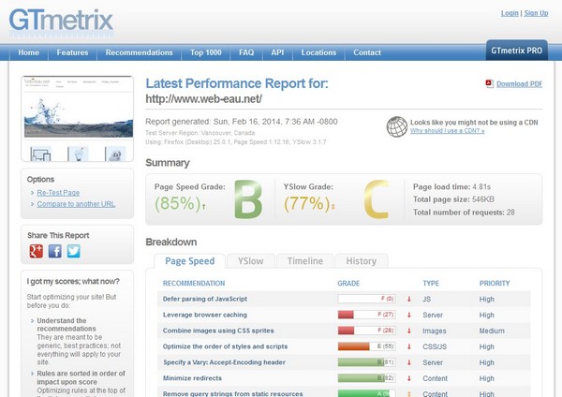Image resolution: width=562 pixels, height=397 pixels.
Task: Open the Contact menu item
Action: (367, 52)
